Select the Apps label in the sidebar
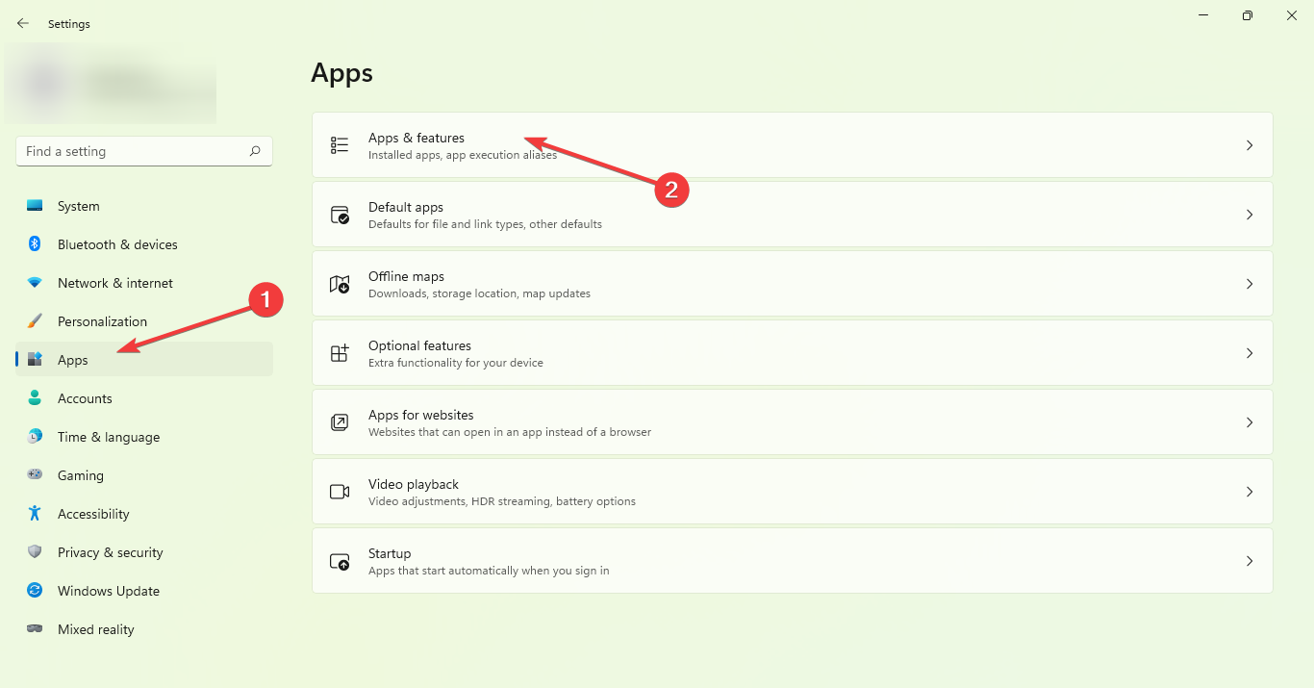This screenshot has width=1314, height=688. point(73,360)
